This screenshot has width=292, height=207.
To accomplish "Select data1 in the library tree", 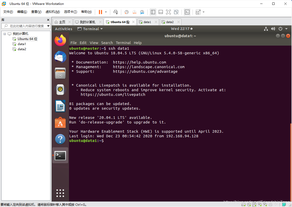I will 22,44.
